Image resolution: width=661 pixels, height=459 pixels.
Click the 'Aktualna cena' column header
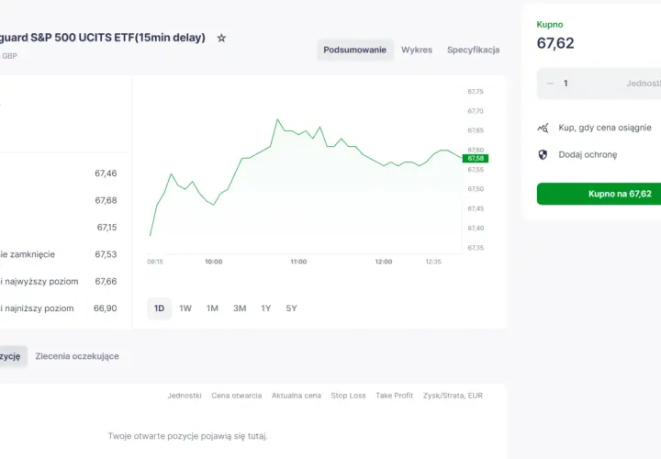(297, 396)
